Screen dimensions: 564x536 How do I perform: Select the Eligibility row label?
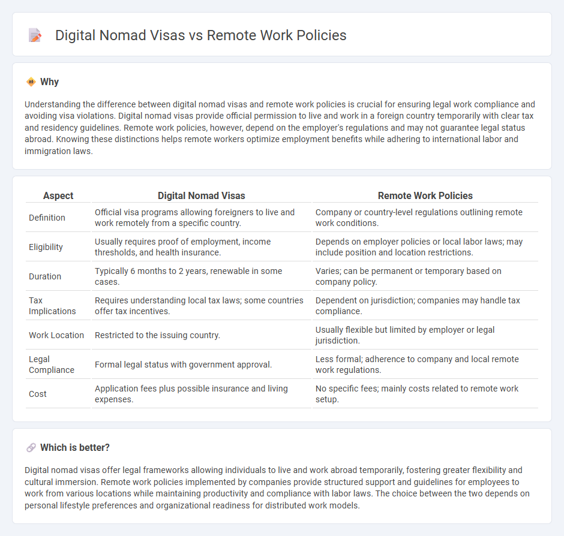click(46, 247)
